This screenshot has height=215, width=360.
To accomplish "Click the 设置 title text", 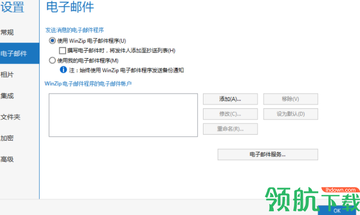I will tap(12, 7).
